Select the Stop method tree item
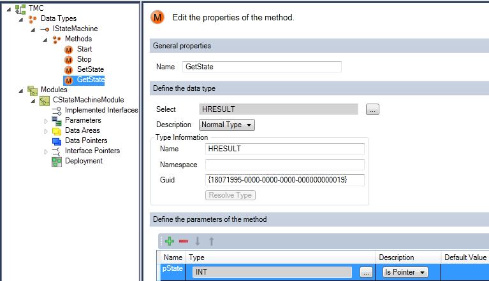 pos(84,59)
